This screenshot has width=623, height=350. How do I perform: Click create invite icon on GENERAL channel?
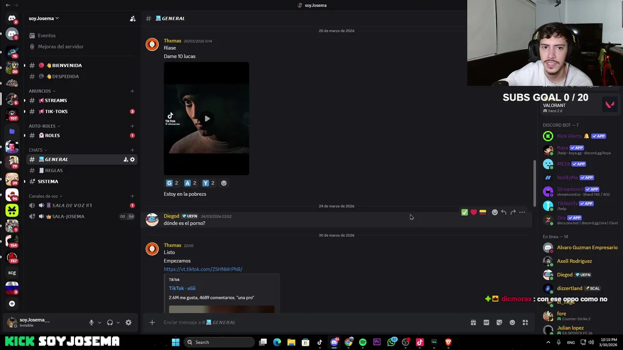click(126, 159)
